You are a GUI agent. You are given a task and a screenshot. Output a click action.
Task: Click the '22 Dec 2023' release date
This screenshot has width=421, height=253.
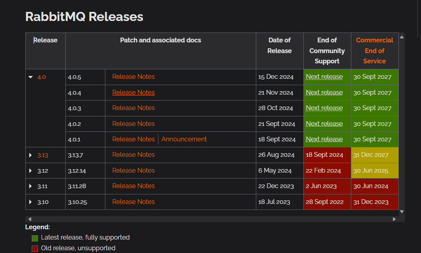(x=276, y=186)
